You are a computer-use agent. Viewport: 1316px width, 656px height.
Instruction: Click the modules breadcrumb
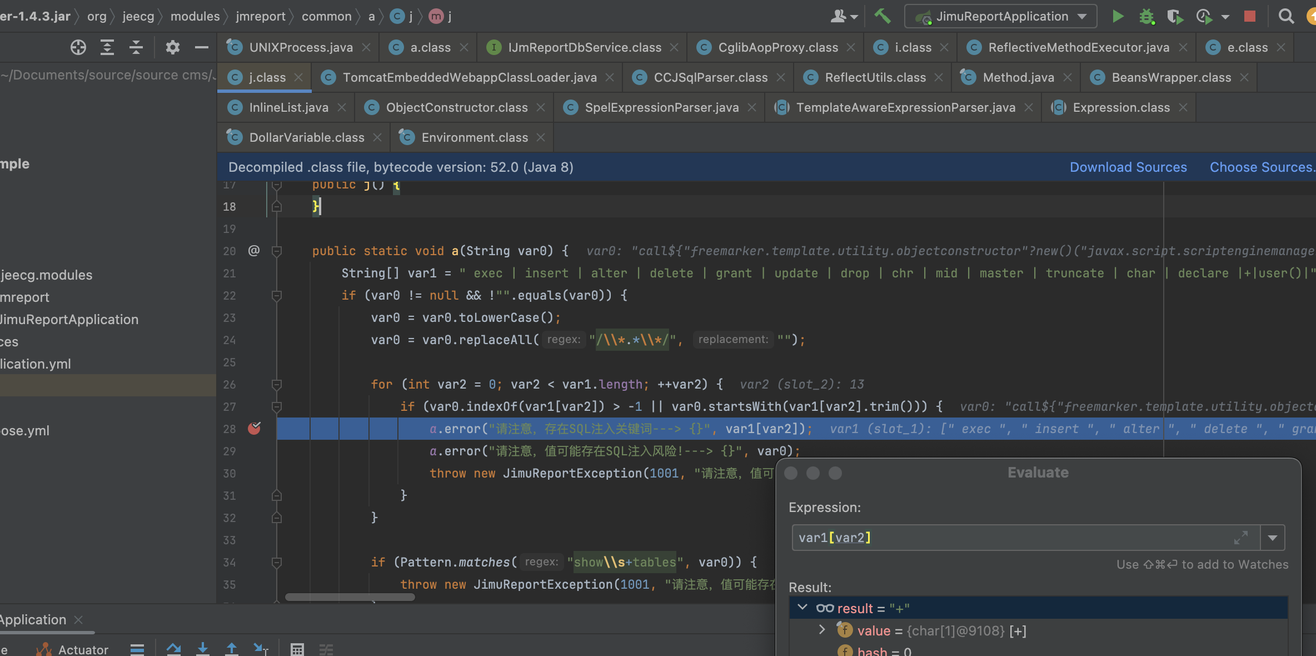195,16
